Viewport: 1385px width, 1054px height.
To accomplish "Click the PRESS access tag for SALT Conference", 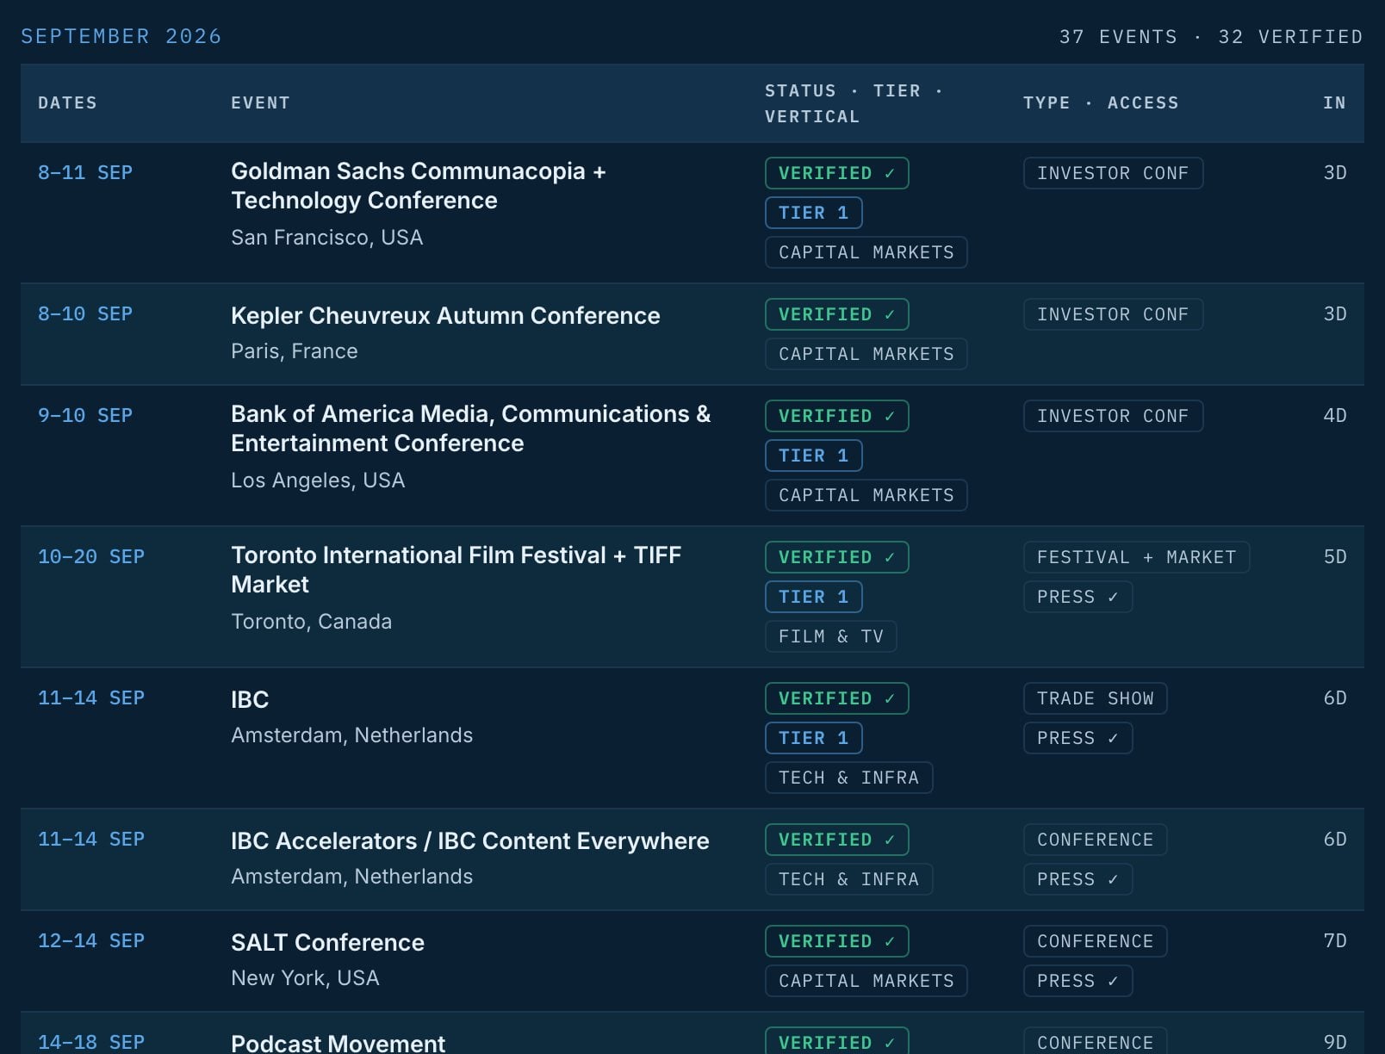I will tap(1078, 981).
